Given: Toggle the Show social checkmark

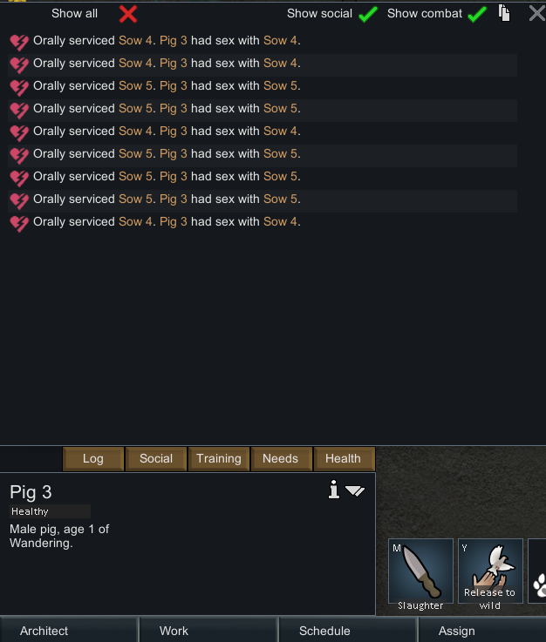Looking at the screenshot, I should pos(368,14).
